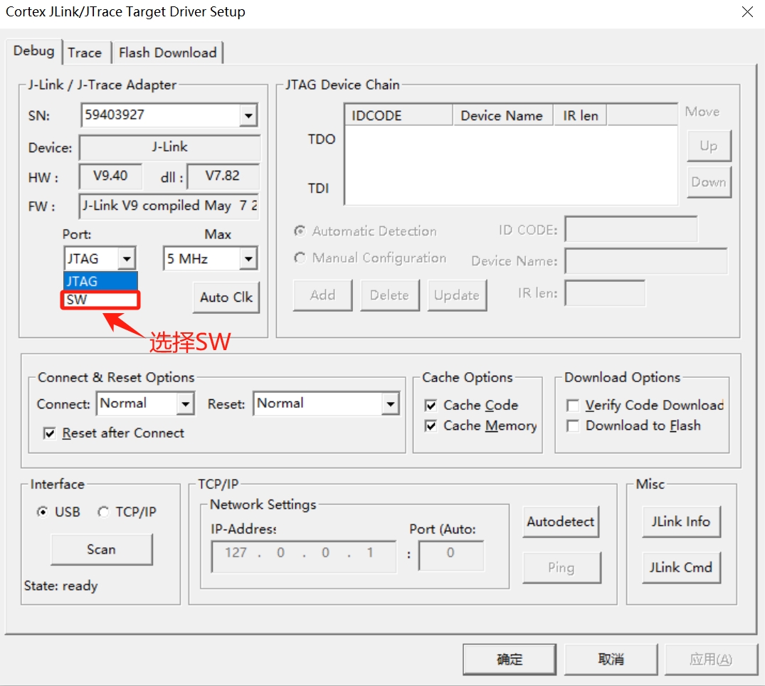Expand the SN serial number dropdown
Viewport: 765px width, 686px height.
pyautogui.click(x=248, y=115)
